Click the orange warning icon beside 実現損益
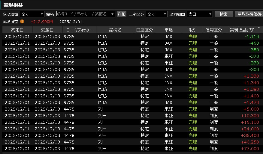Image resolution: width=263 pixels, height=154 pixels. [22, 22]
